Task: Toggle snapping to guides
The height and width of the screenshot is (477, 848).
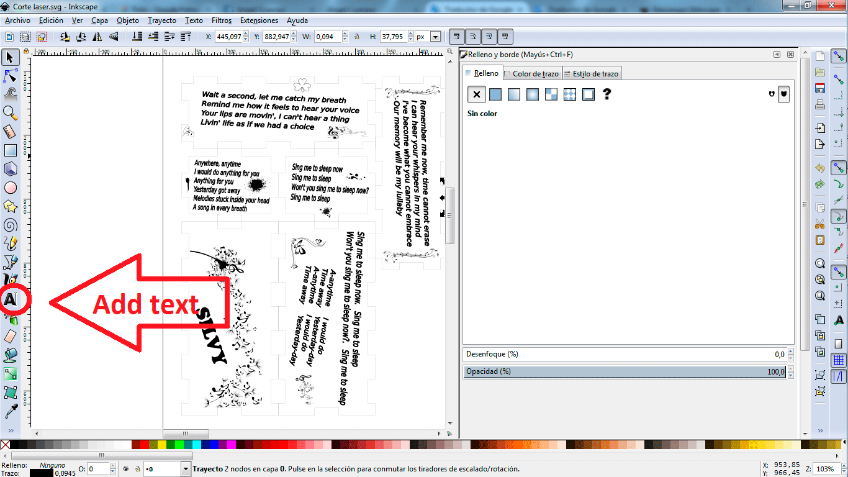Action: point(839,376)
